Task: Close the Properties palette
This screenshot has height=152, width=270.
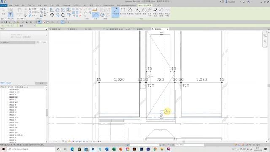Action: tap(46, 29)
